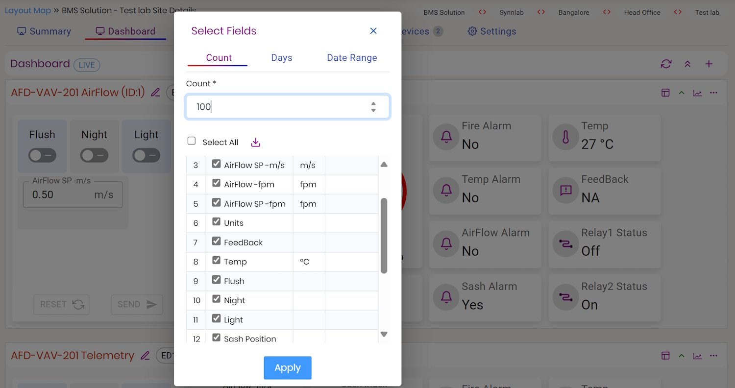The height and width of the screenshot is (388, 735).
Task: Uncheck the FeedBack field checkbox
Action: click(216, 241)
